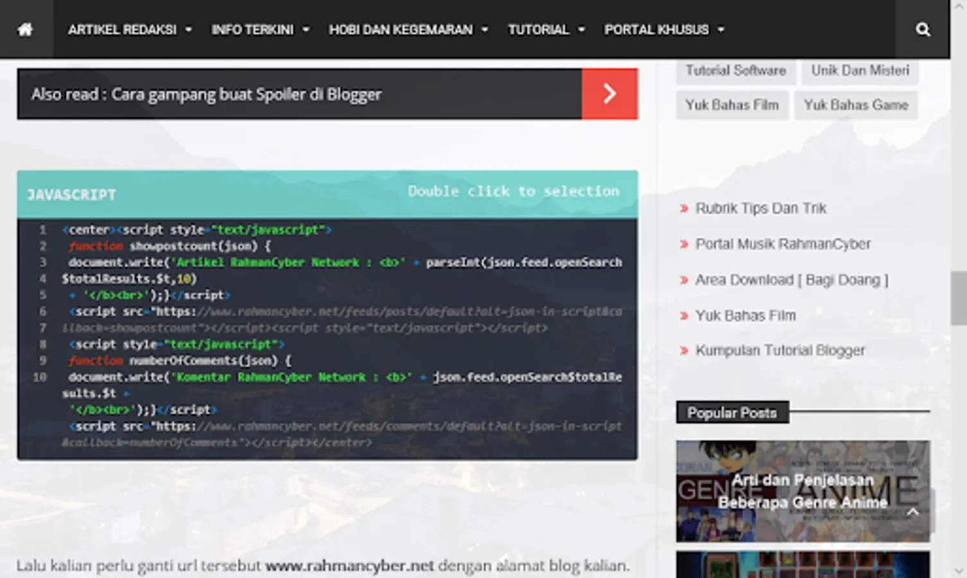Click Arti dan Penjelasan Beberapa Genre Anime title
The image size is (967, 578).
click(x=803, y=491)
